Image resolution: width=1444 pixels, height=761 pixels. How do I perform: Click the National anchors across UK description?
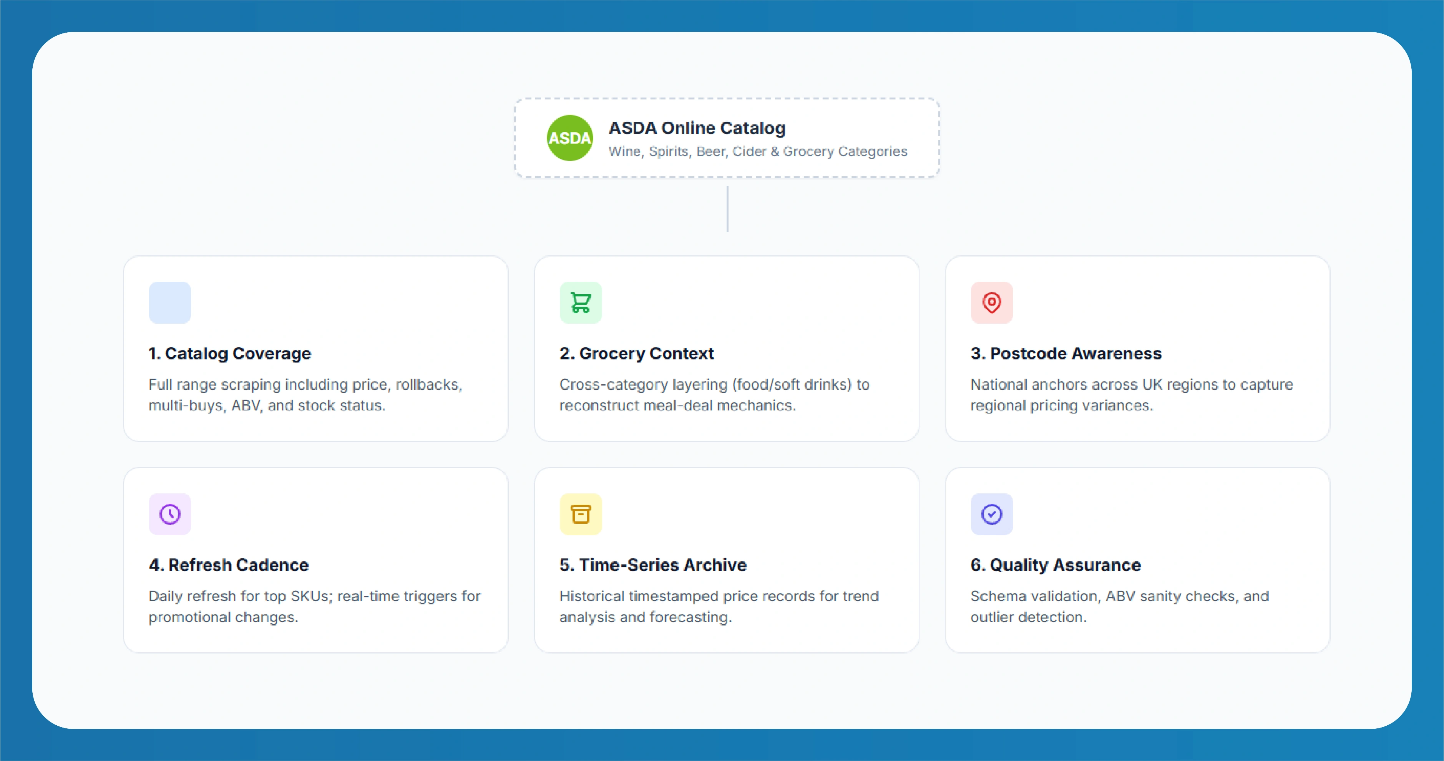click(x=1132, y=395)
